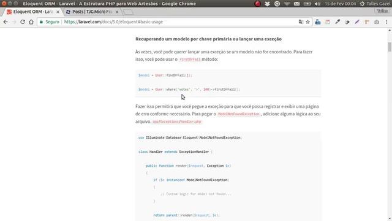Click the Seguro security label

point(52,22)
